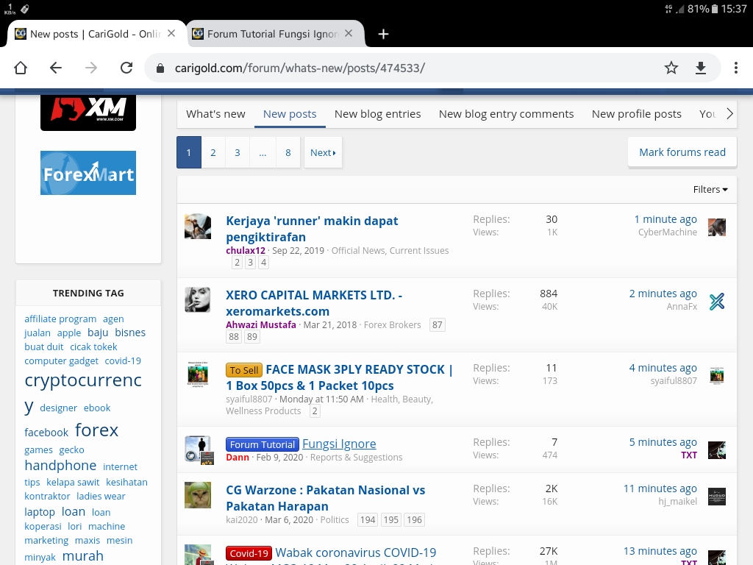The height and width of the screenshot is (565, 753).
Task: Expand the ellipsis page jump
Action: coord(263,153)
